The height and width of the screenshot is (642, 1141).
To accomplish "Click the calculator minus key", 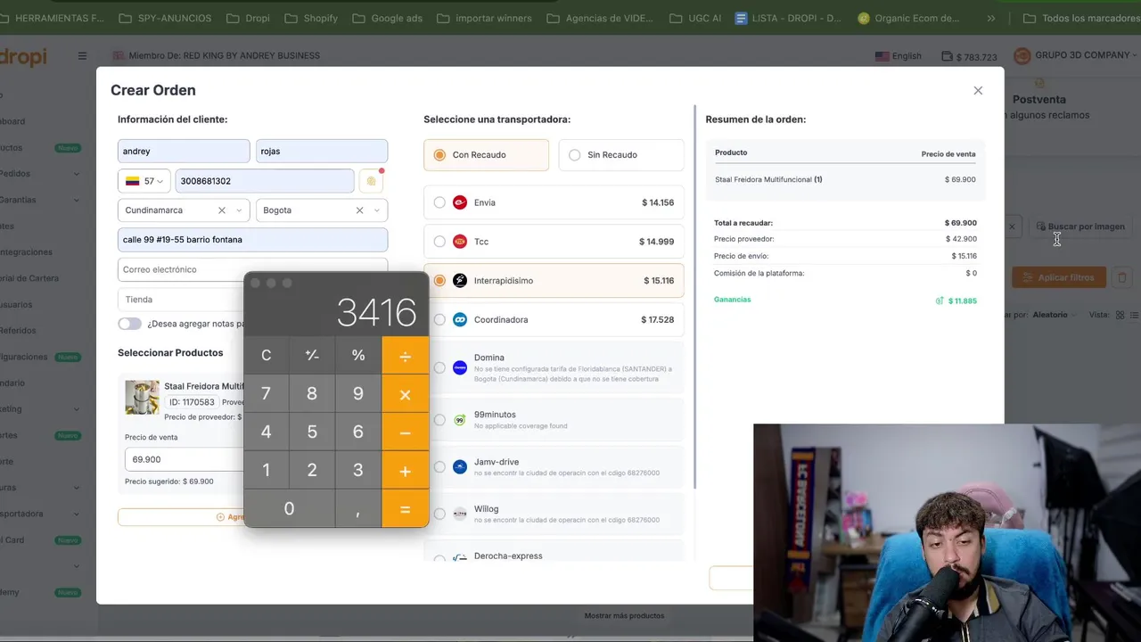I will (405, 432).
